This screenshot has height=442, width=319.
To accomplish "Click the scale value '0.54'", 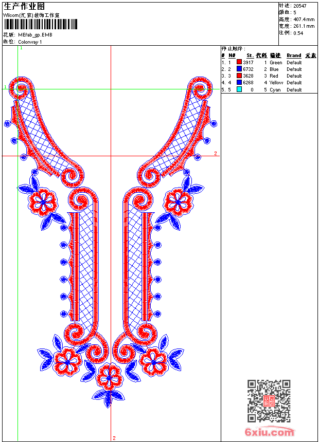I will tap(298, 33).
